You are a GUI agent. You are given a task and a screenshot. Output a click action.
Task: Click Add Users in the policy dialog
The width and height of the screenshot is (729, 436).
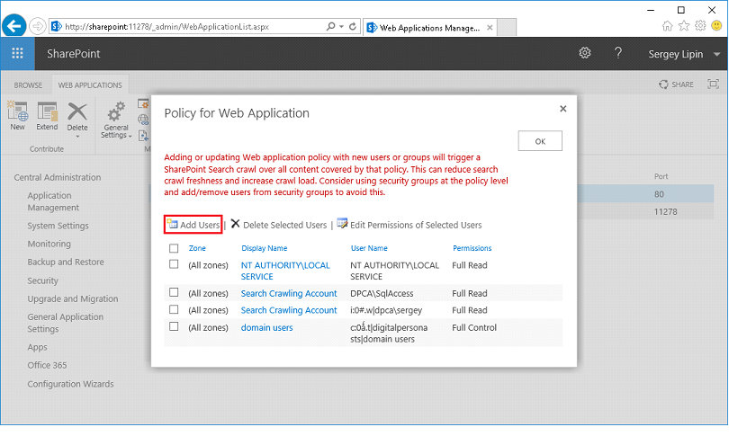pyautogui.click(x=193, y=225)
